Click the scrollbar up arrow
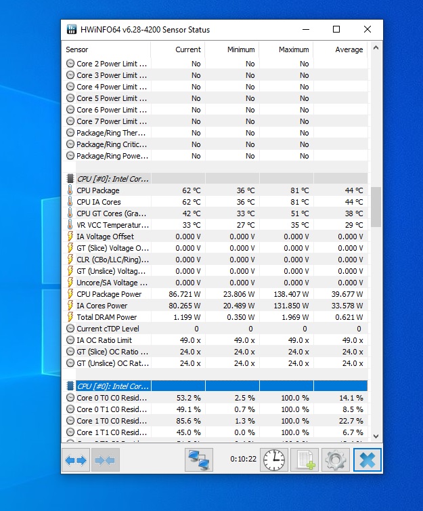Screen dimensions: 423x511 coord(376,48)
